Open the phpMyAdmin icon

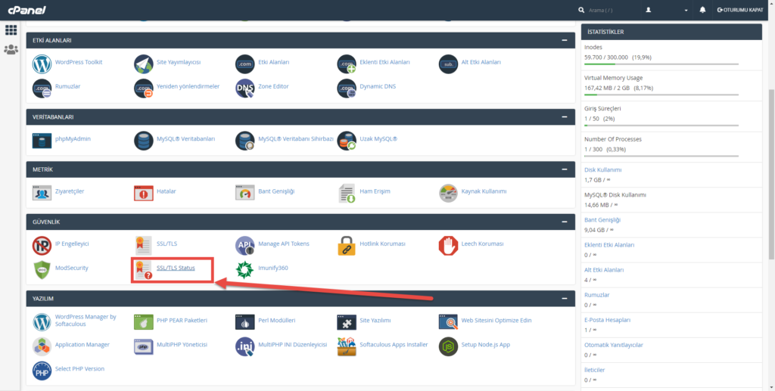coord(42,141)
